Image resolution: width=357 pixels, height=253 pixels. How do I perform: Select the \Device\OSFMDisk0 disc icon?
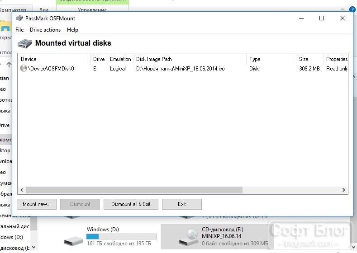[23, 68]
